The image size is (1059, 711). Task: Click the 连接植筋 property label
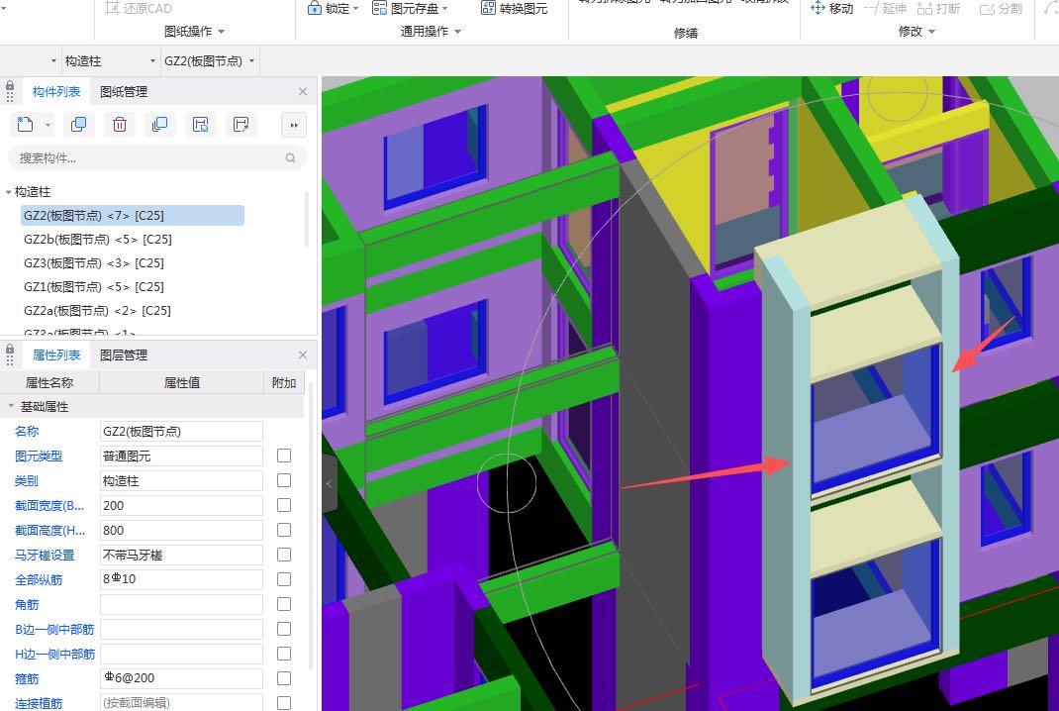coord(39,703)
